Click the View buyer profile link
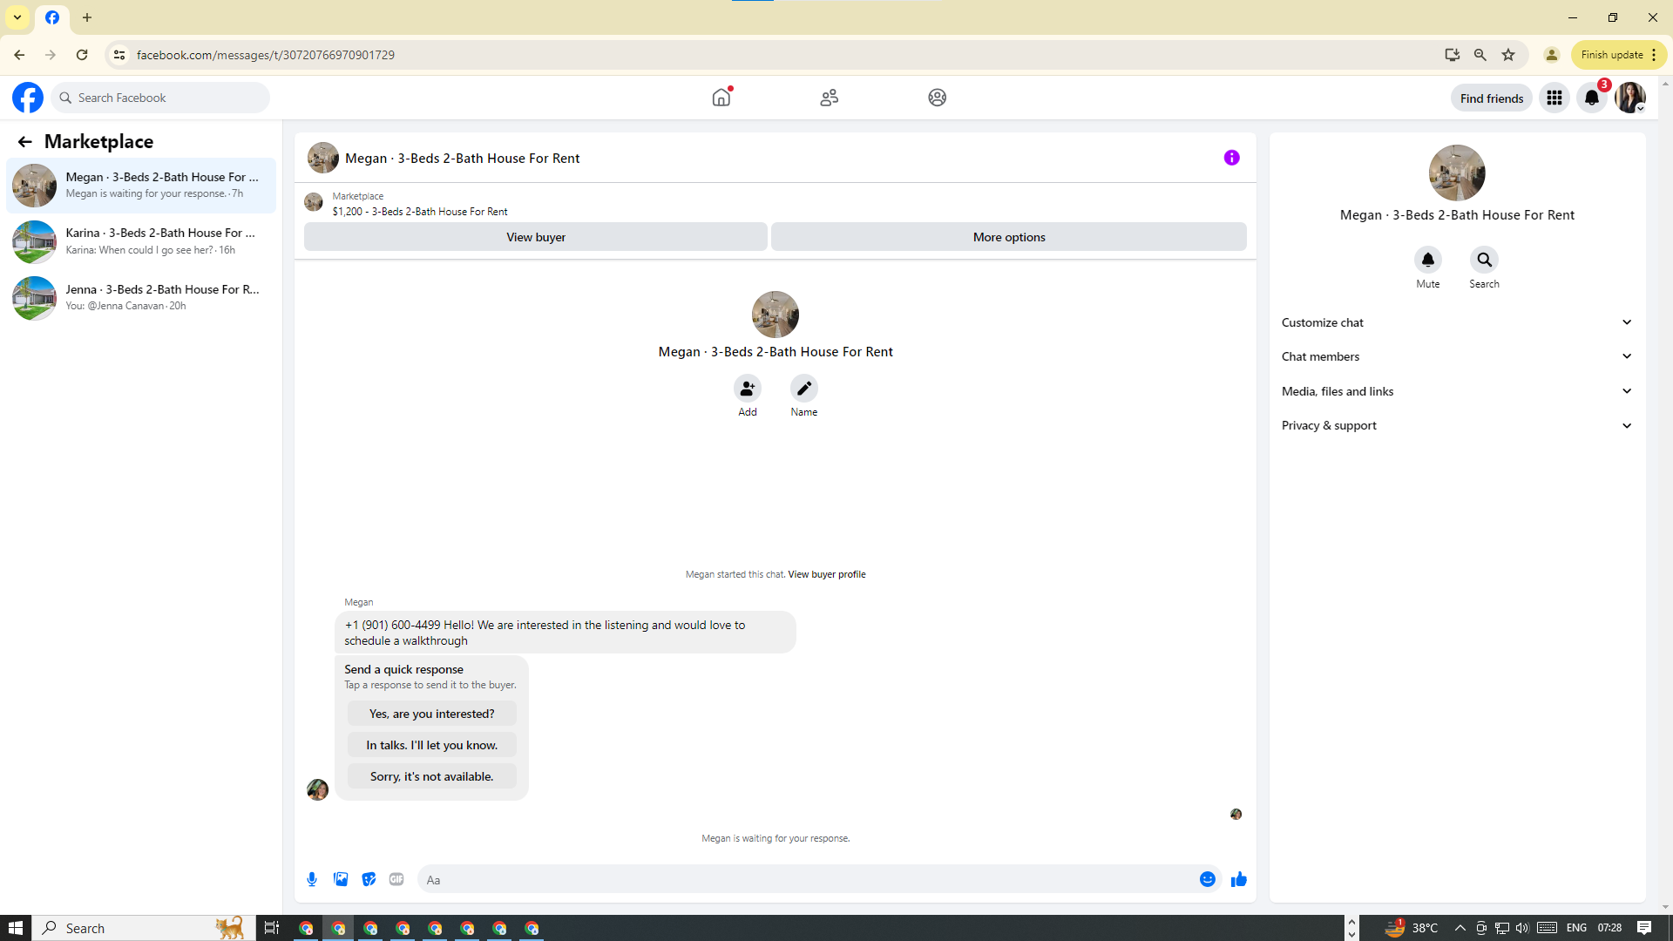Screen dimensions: 1673x941 coord(826,574)
